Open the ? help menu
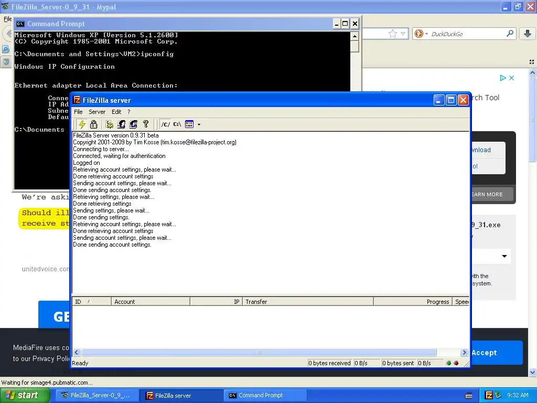 129,112
